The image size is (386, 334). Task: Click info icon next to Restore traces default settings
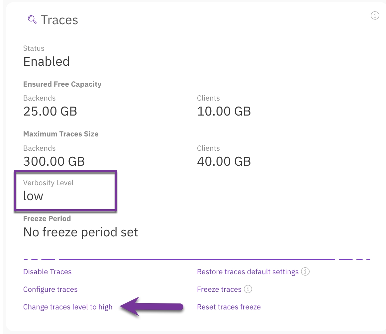click(305, 272)
